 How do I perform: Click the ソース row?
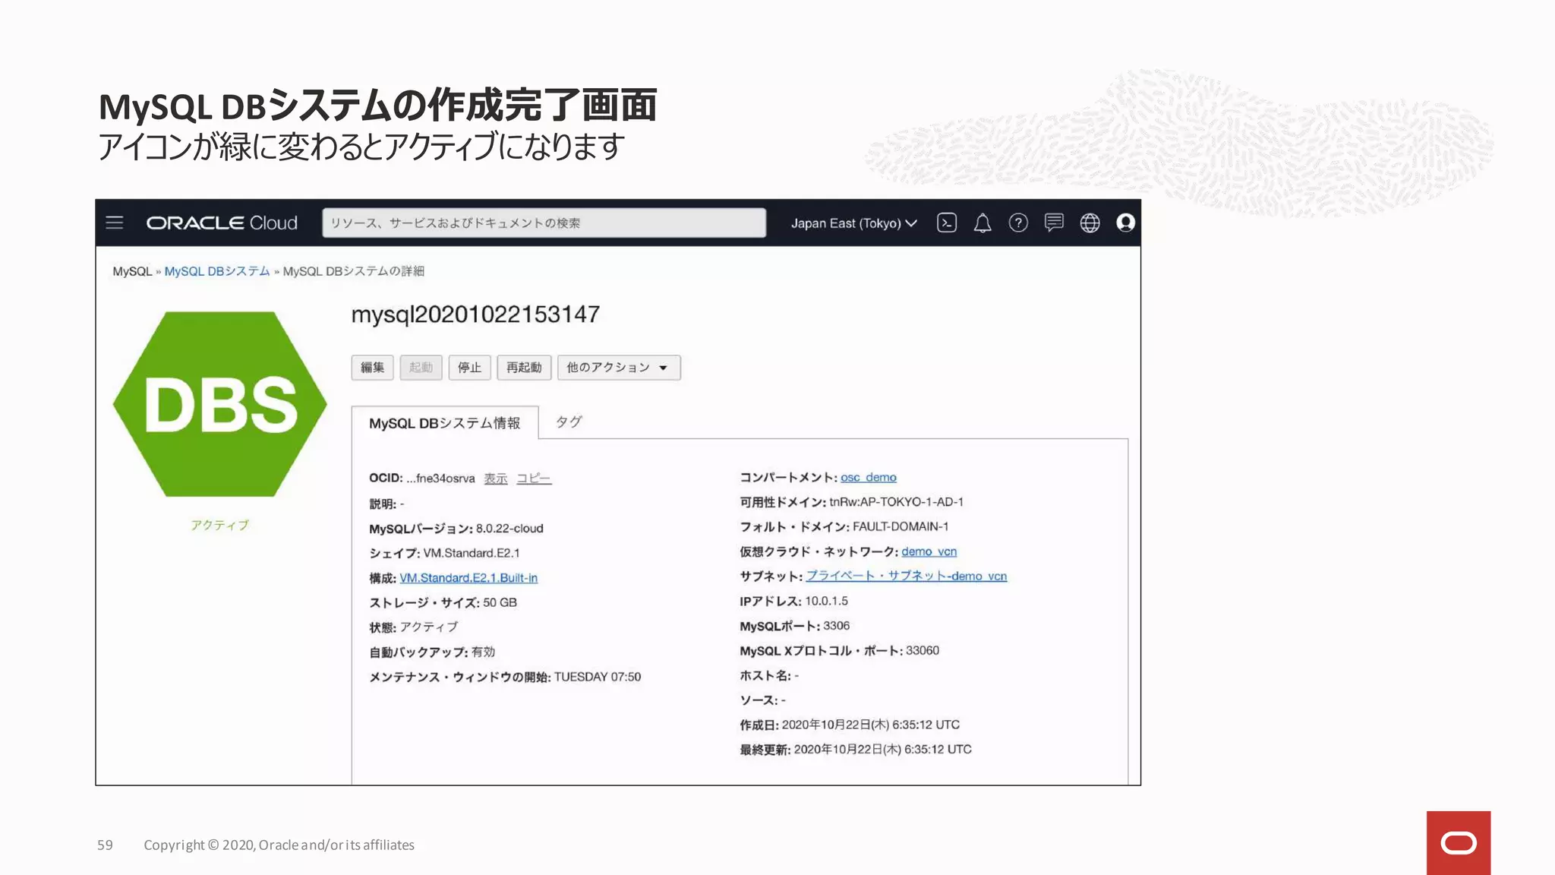762,700
